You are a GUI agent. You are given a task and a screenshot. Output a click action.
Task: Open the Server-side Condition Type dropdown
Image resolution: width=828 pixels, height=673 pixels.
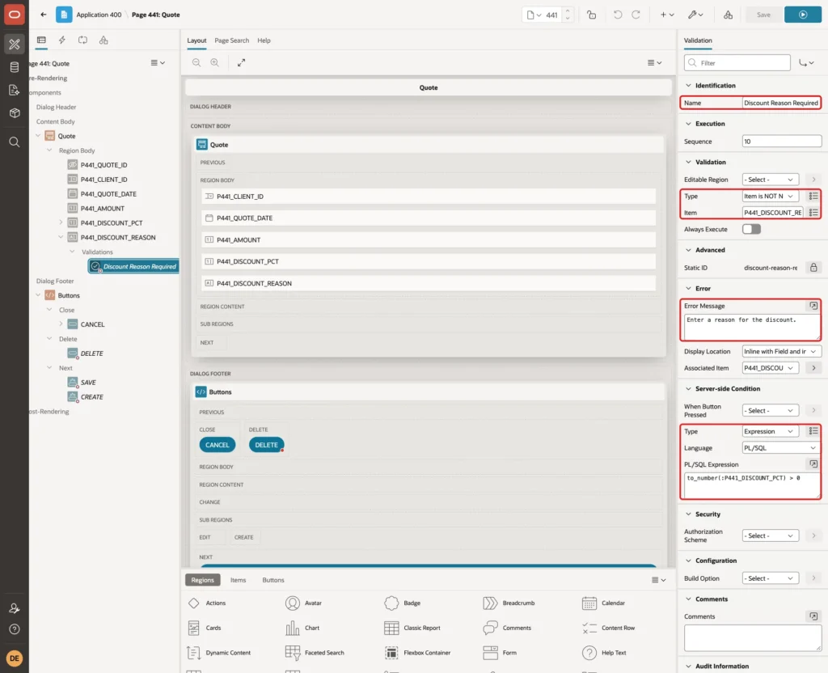[770, 432]
